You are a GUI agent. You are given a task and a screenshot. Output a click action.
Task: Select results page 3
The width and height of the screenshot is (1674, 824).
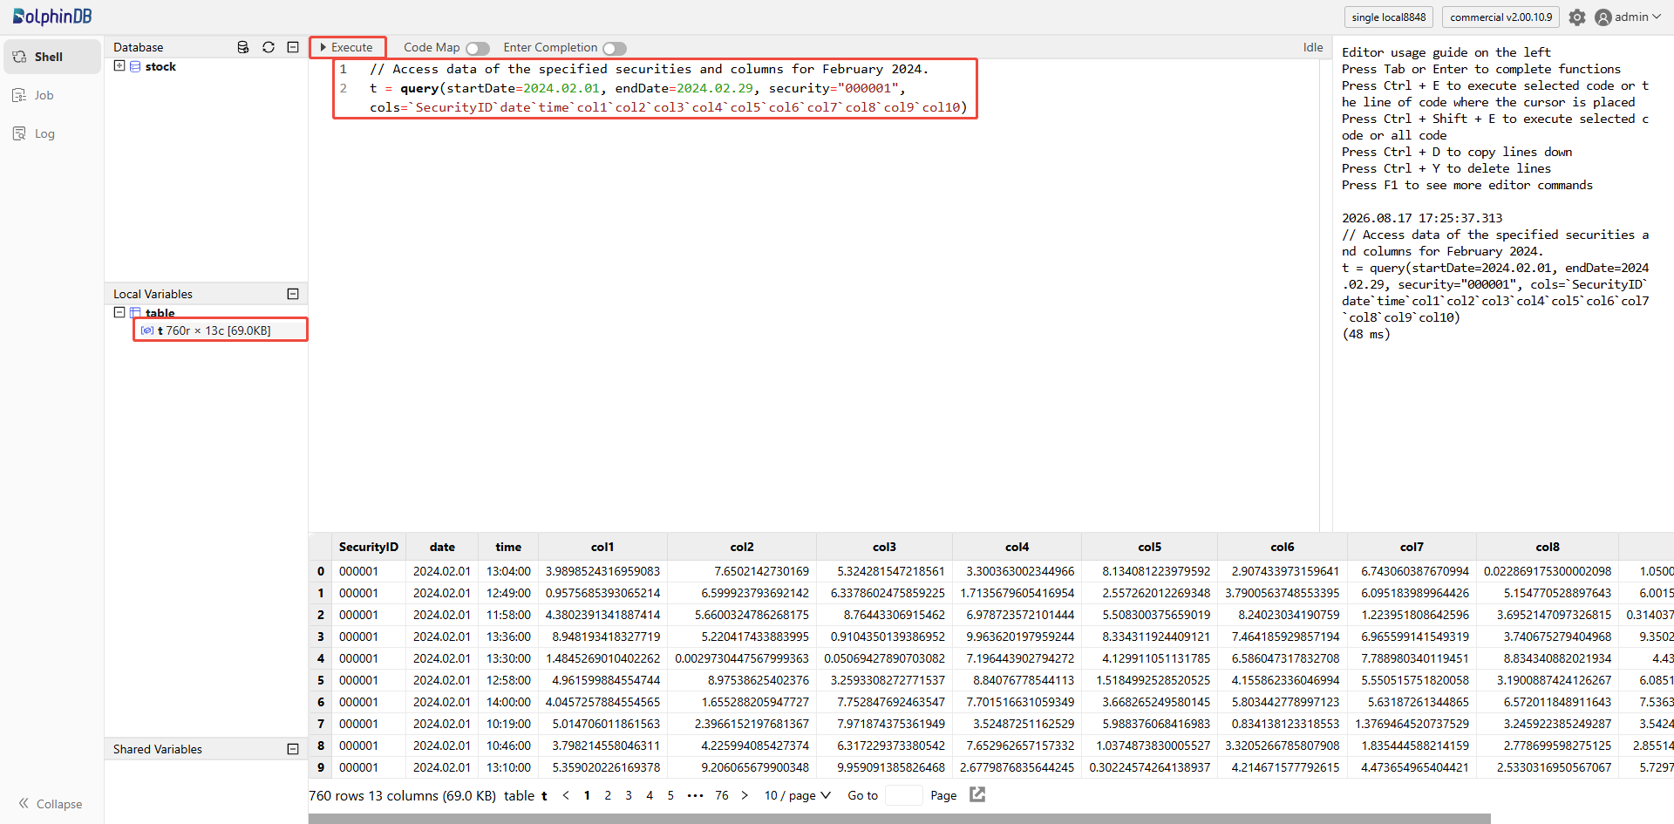click(629, 795)
